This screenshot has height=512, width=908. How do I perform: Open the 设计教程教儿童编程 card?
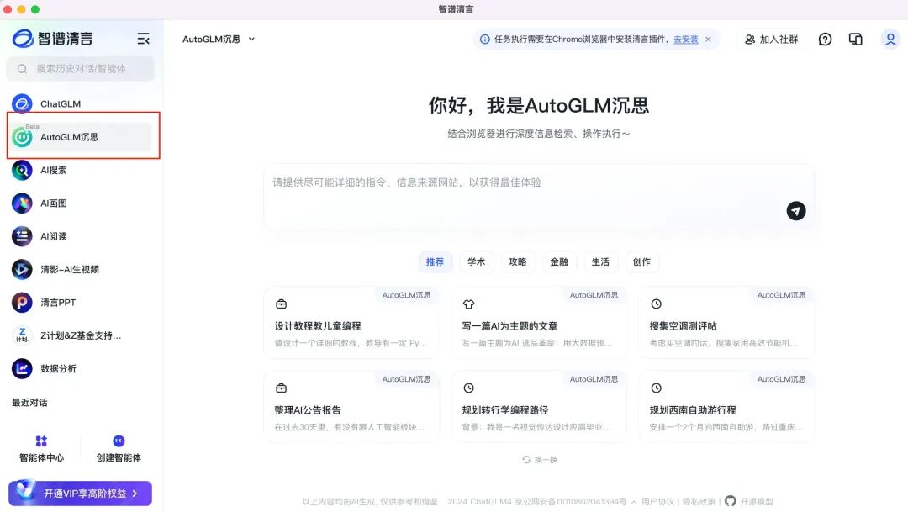[351, 322]
